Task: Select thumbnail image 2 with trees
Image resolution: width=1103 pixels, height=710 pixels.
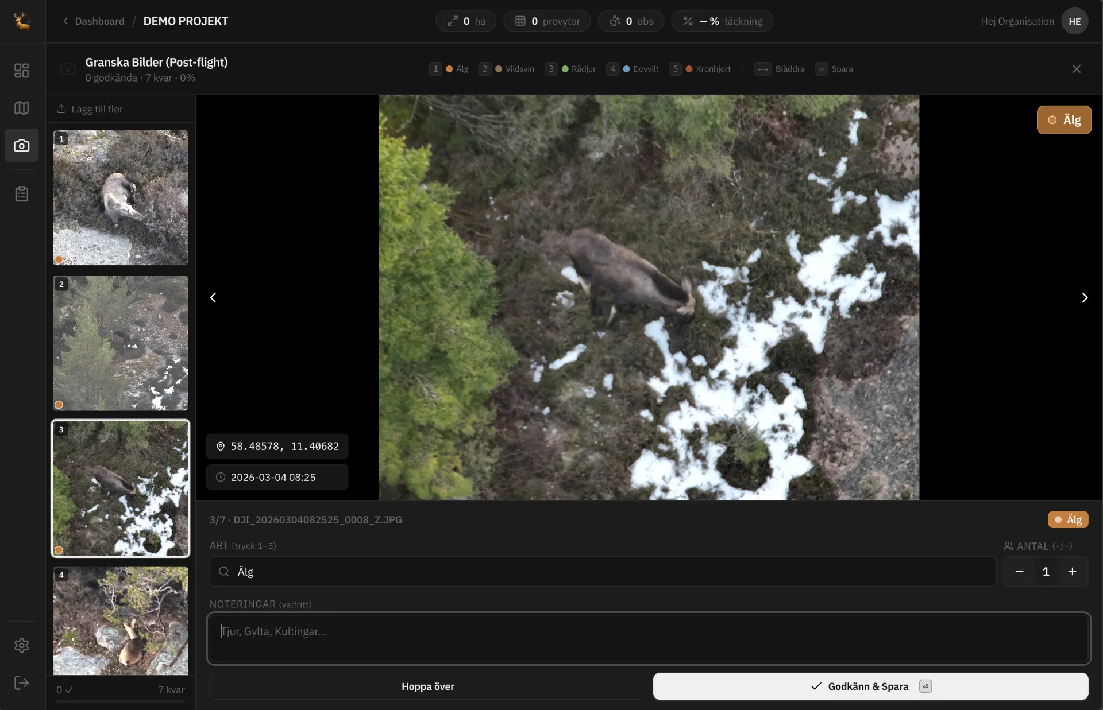Action: click(x=121, y=343)
